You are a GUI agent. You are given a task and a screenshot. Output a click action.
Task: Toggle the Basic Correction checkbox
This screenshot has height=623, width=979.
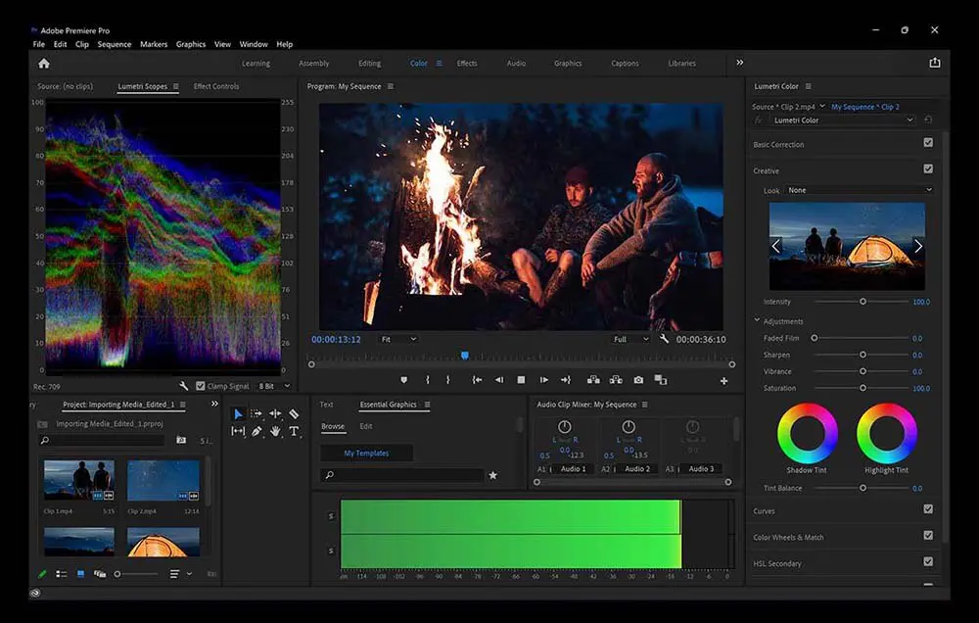click(928, 142)
